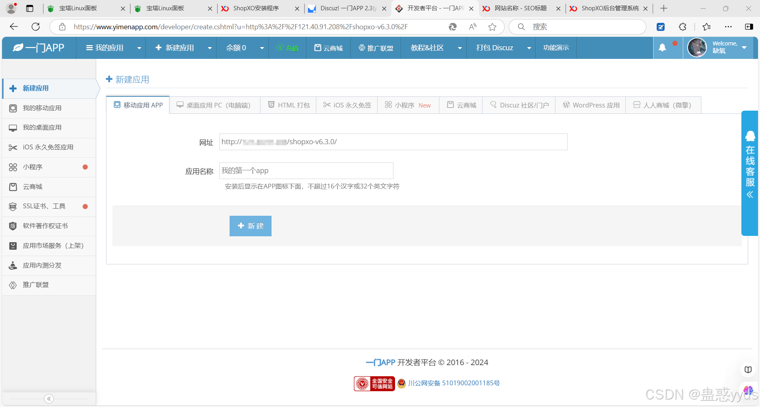The image size is (760, 407).
Task: Switch to the 云商城 tab
Action: click(x=461, y=105)
